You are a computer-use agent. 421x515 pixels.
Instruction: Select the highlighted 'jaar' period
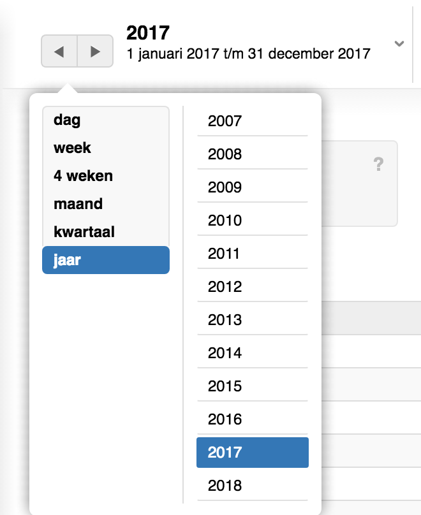click(105, 260)
